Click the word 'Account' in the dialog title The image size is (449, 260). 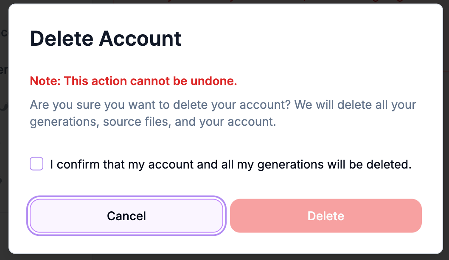pyautogui.click(x=140, y=39)
